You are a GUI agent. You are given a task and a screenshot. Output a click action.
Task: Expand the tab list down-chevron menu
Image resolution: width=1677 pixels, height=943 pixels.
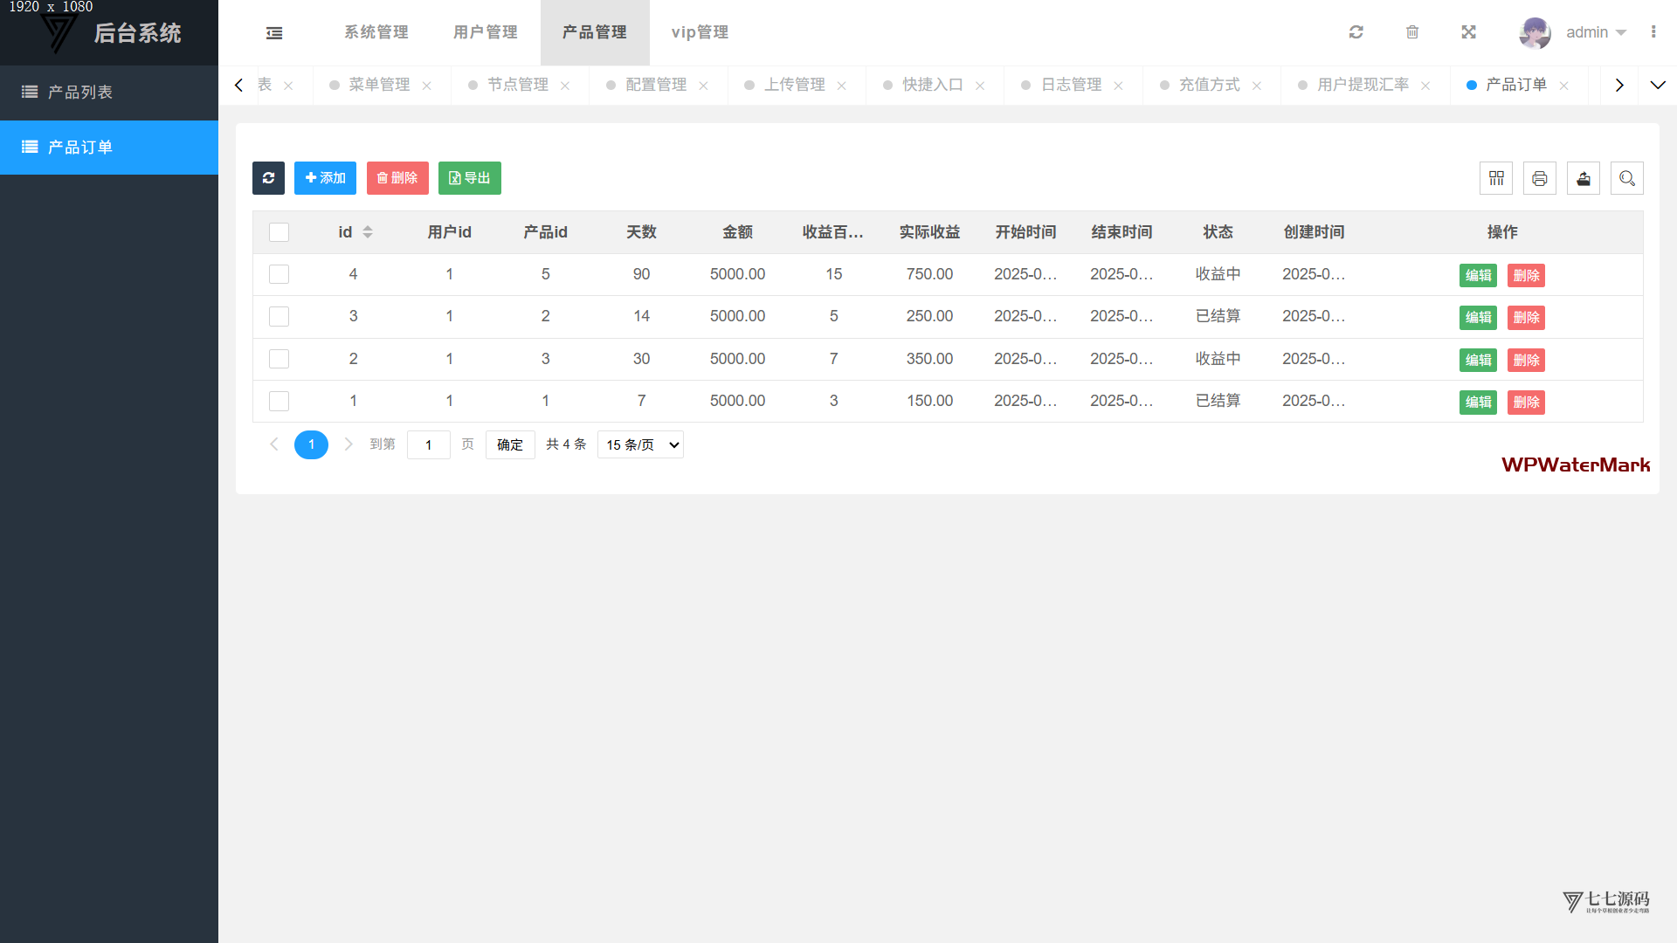coord(1657,85)
